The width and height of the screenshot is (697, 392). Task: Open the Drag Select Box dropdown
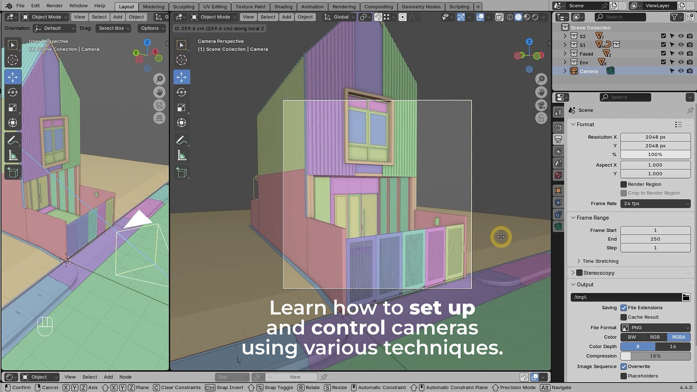(x=113, y=28)
